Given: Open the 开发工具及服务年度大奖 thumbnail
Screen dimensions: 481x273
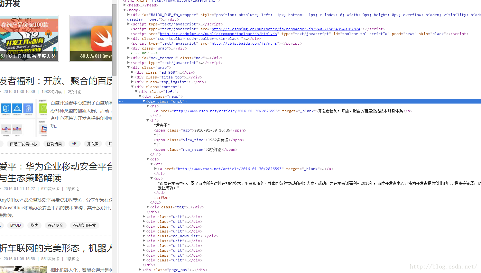Looking at the screenshot, I should [x=29, y=38].
